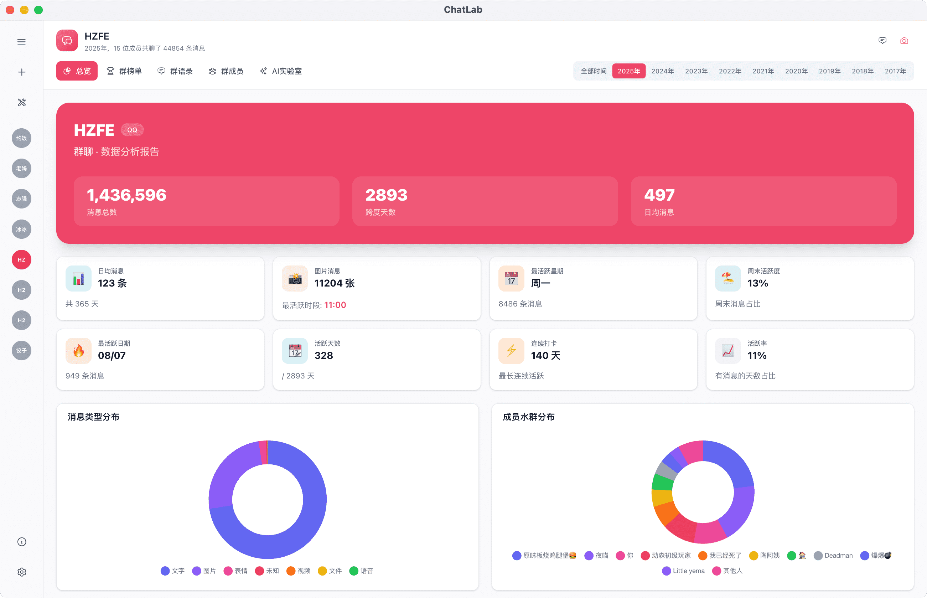Open the settings gear at bottom left
927x598 pixels.
point(21,572)
